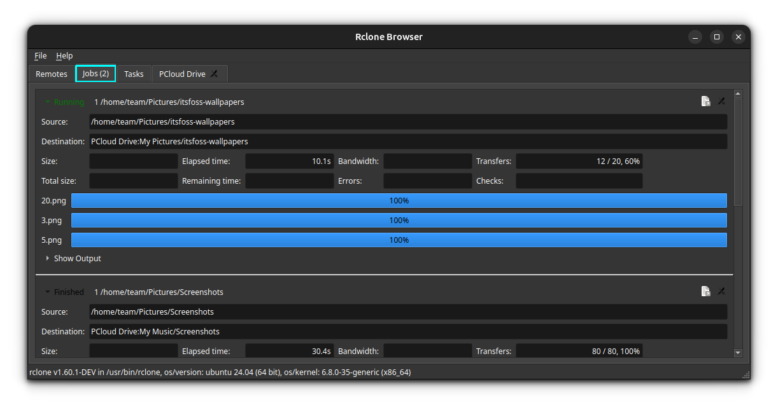Open output log for the running wallpapers job
778x410 pixels.
pyautogui.click(x=705, y=101)
